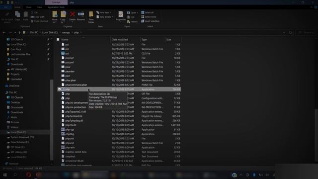
Task: Click the volume icon in system tray
Action: 267,175
